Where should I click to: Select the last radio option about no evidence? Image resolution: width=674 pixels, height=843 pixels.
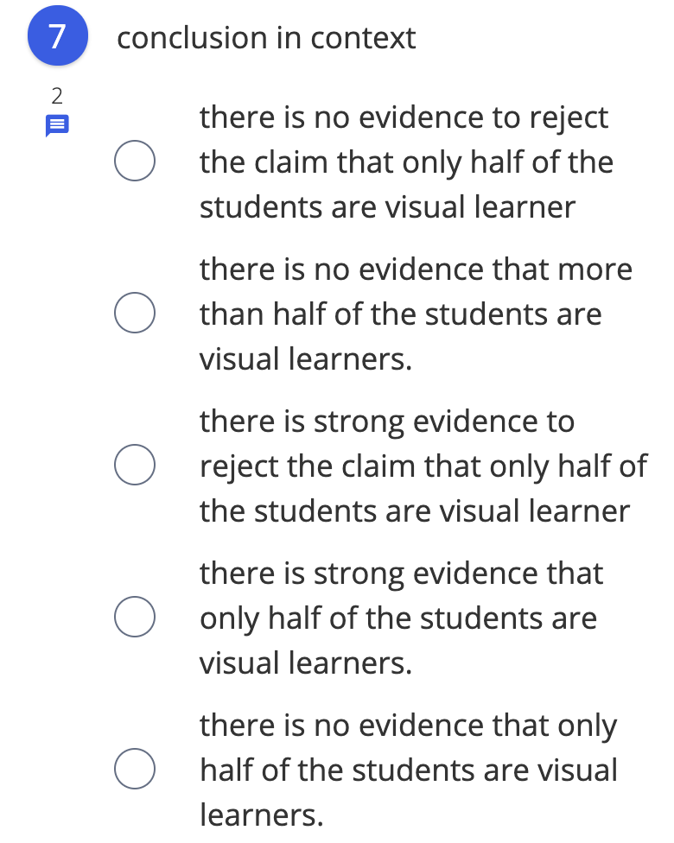[135, 769]
